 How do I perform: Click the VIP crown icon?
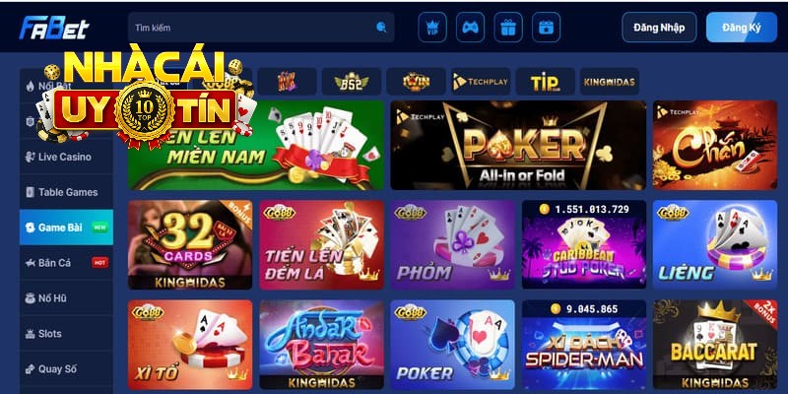click(432, 28)
